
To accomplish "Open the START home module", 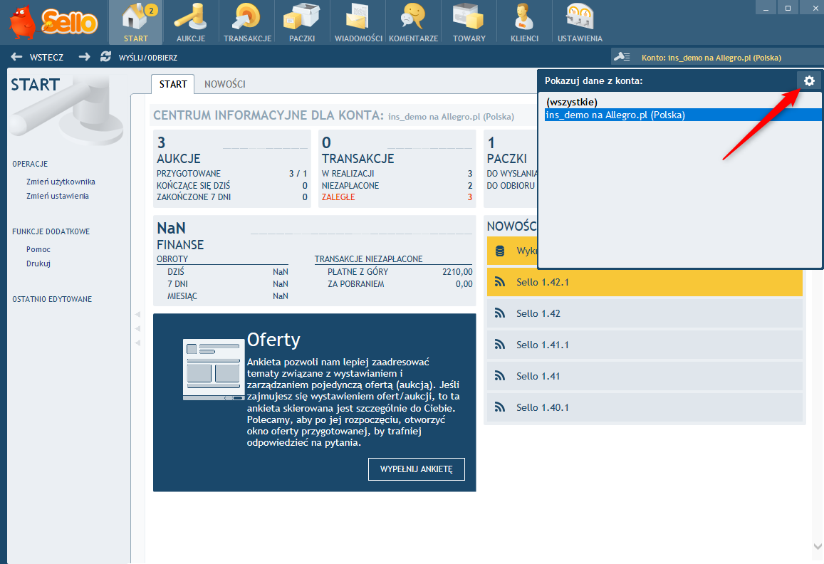I will click(135, 23).
